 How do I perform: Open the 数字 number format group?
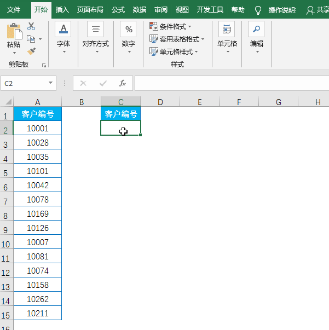[129, 38]
